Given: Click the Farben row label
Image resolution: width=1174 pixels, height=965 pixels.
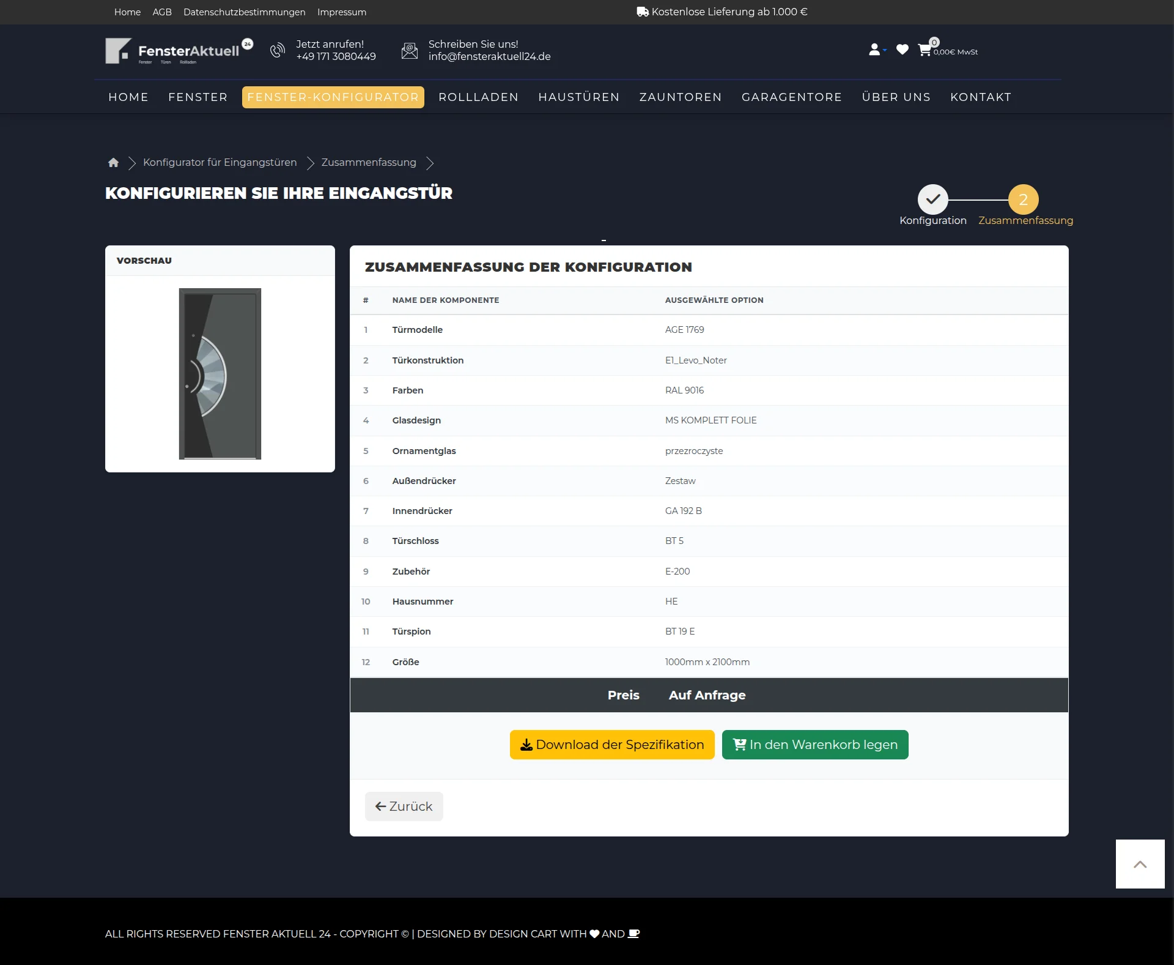Looking at the screenshot, I should coord(408,390).
